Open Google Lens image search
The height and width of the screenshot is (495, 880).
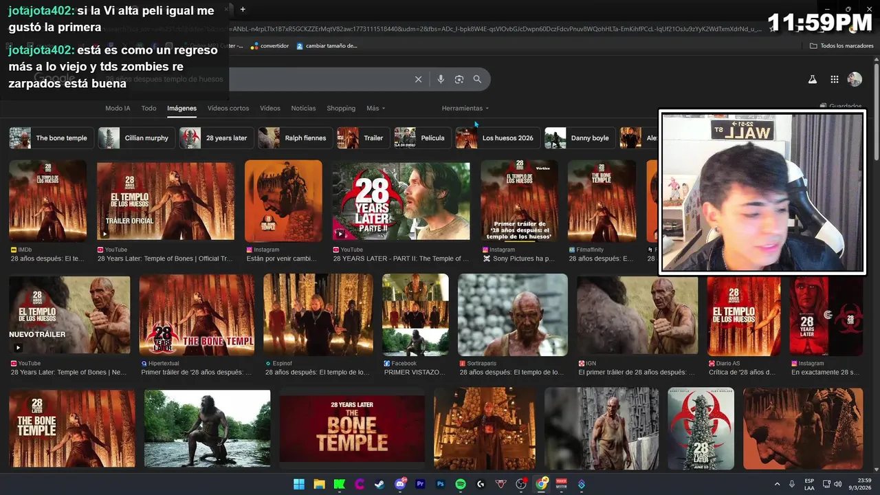coord(459,79)
